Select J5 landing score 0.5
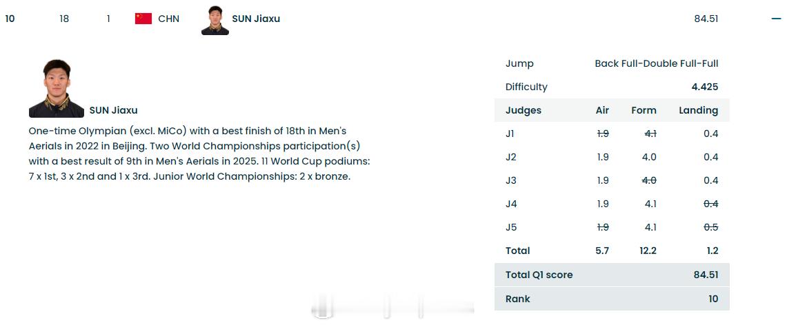 click(x=710, y=227)
